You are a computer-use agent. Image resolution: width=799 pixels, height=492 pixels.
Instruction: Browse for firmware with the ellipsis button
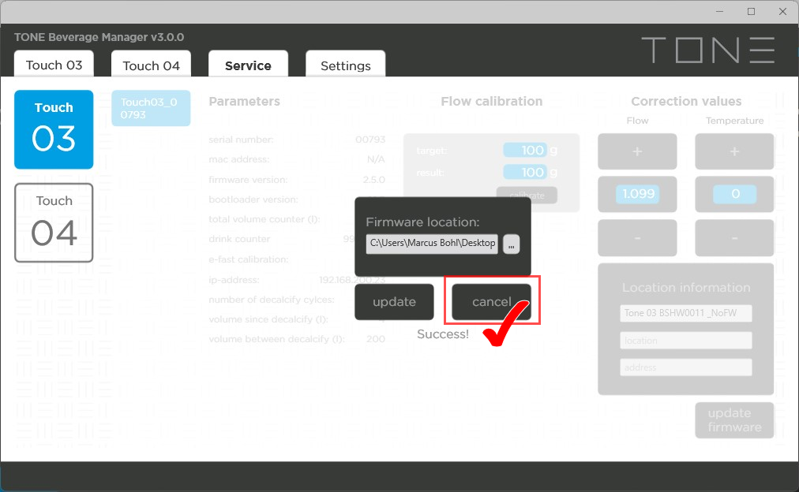tap(511, 244)
